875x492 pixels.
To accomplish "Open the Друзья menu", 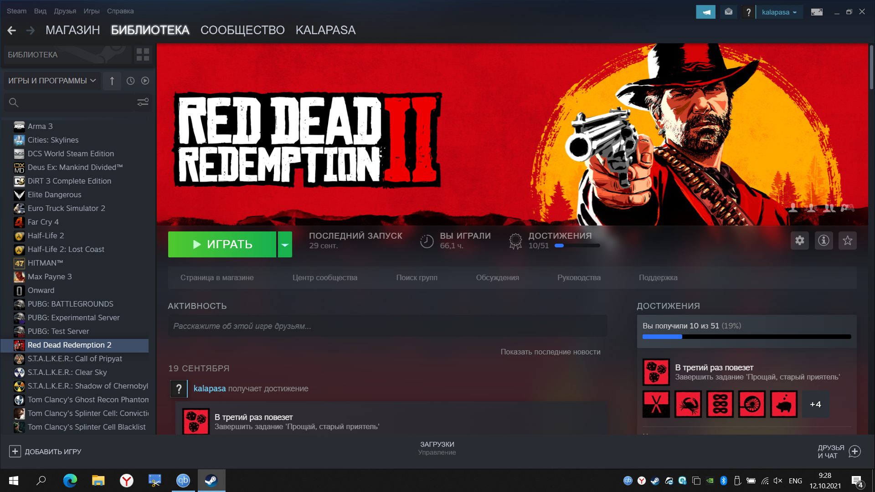I will 65,11.
